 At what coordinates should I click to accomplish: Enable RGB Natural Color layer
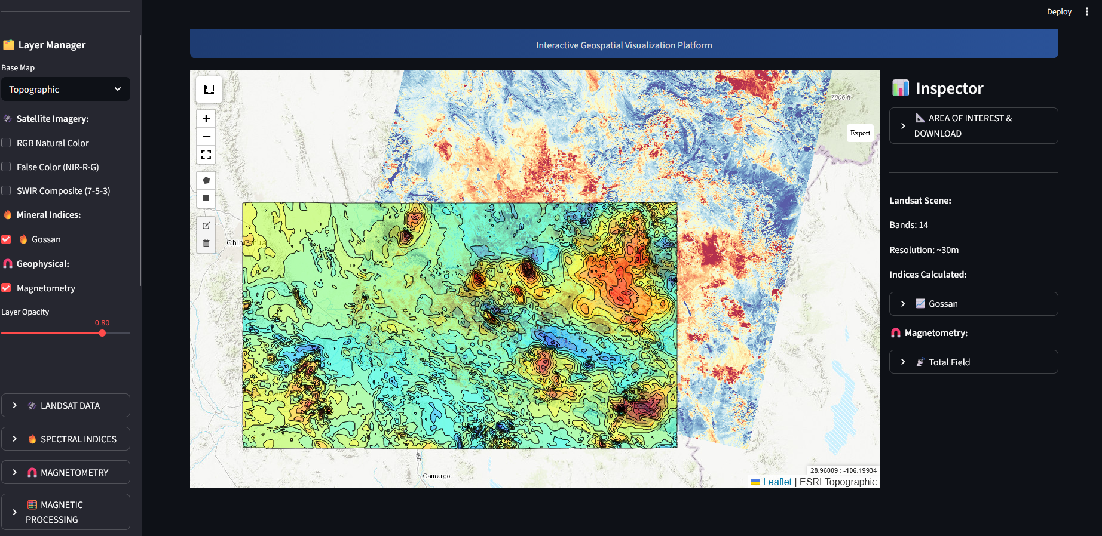7,143
